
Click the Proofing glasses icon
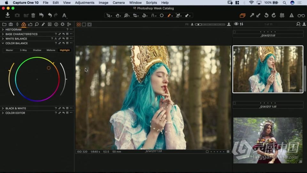(301, 15)
